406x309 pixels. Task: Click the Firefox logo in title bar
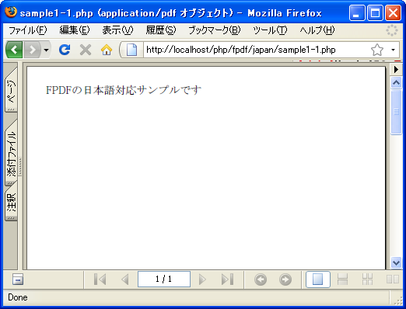click(x=11, y=12)
